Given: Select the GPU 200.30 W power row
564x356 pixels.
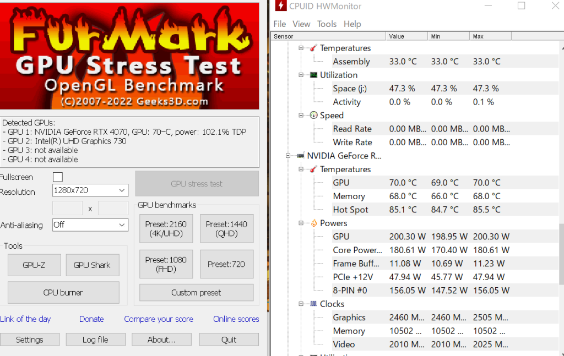Looking at the screenshot, I should (x=445, y=237).
